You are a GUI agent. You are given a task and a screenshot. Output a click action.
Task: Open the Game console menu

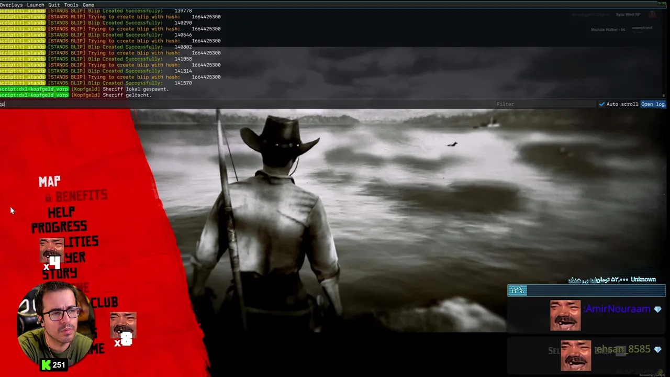tap(88, 5)
